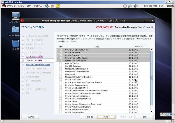Click the blue globe icon at bottom right
The height and width of the screenshot is (123, 175).
coord(171,115)
